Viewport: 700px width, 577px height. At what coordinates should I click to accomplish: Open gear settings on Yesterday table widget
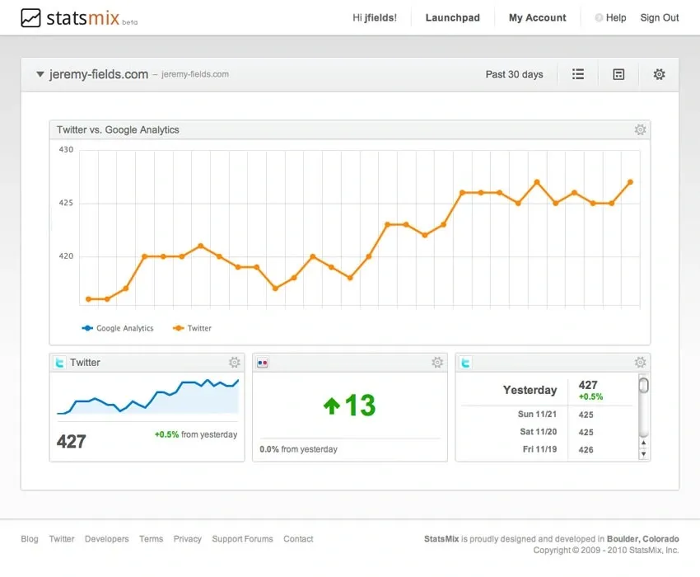(640, 363)
